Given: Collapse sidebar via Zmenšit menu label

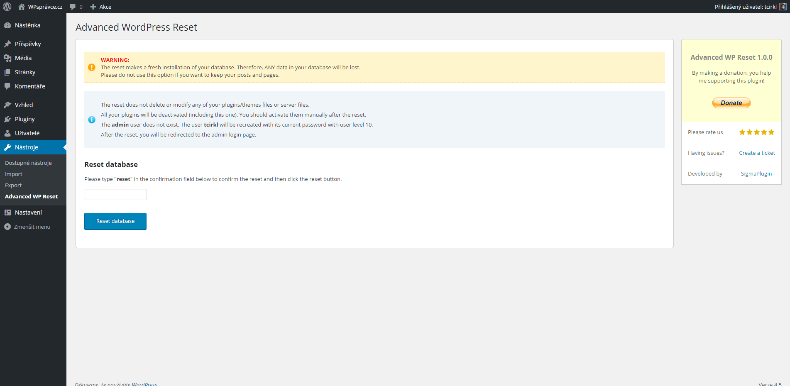Looking at the screenshot, I should [32, 227].
